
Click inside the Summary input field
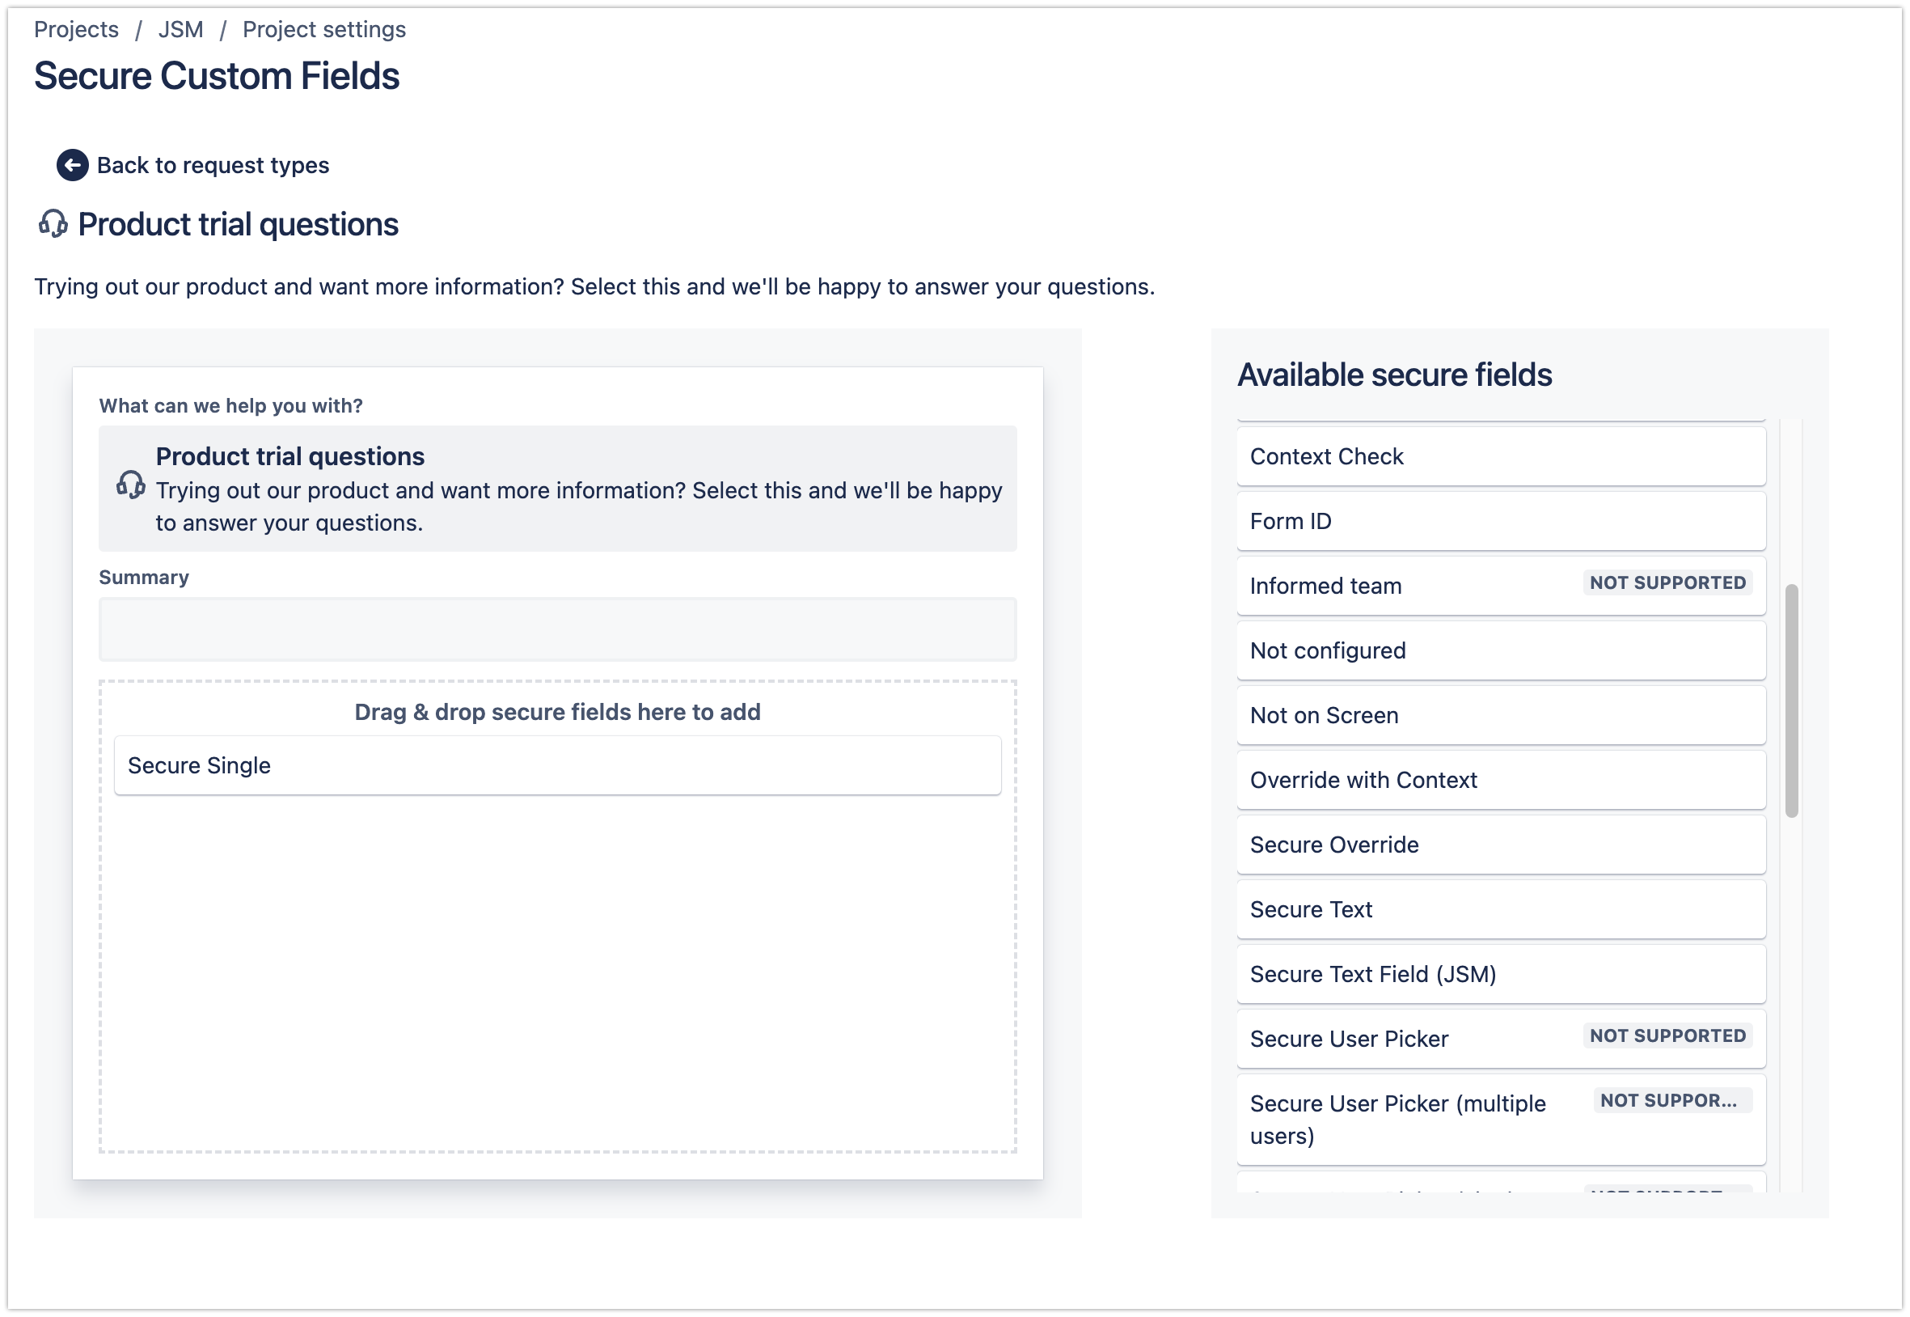point(556,629)
